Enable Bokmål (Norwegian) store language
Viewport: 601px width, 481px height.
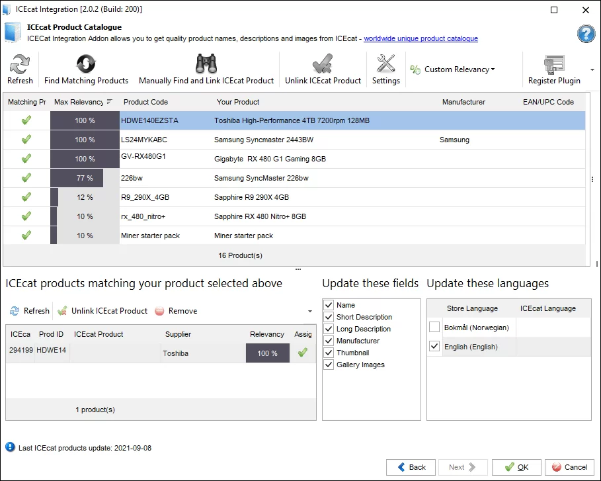coord(434,327)
